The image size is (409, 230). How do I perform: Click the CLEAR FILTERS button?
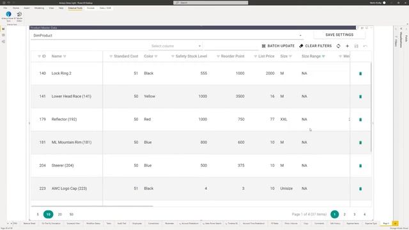pos(315,46)
